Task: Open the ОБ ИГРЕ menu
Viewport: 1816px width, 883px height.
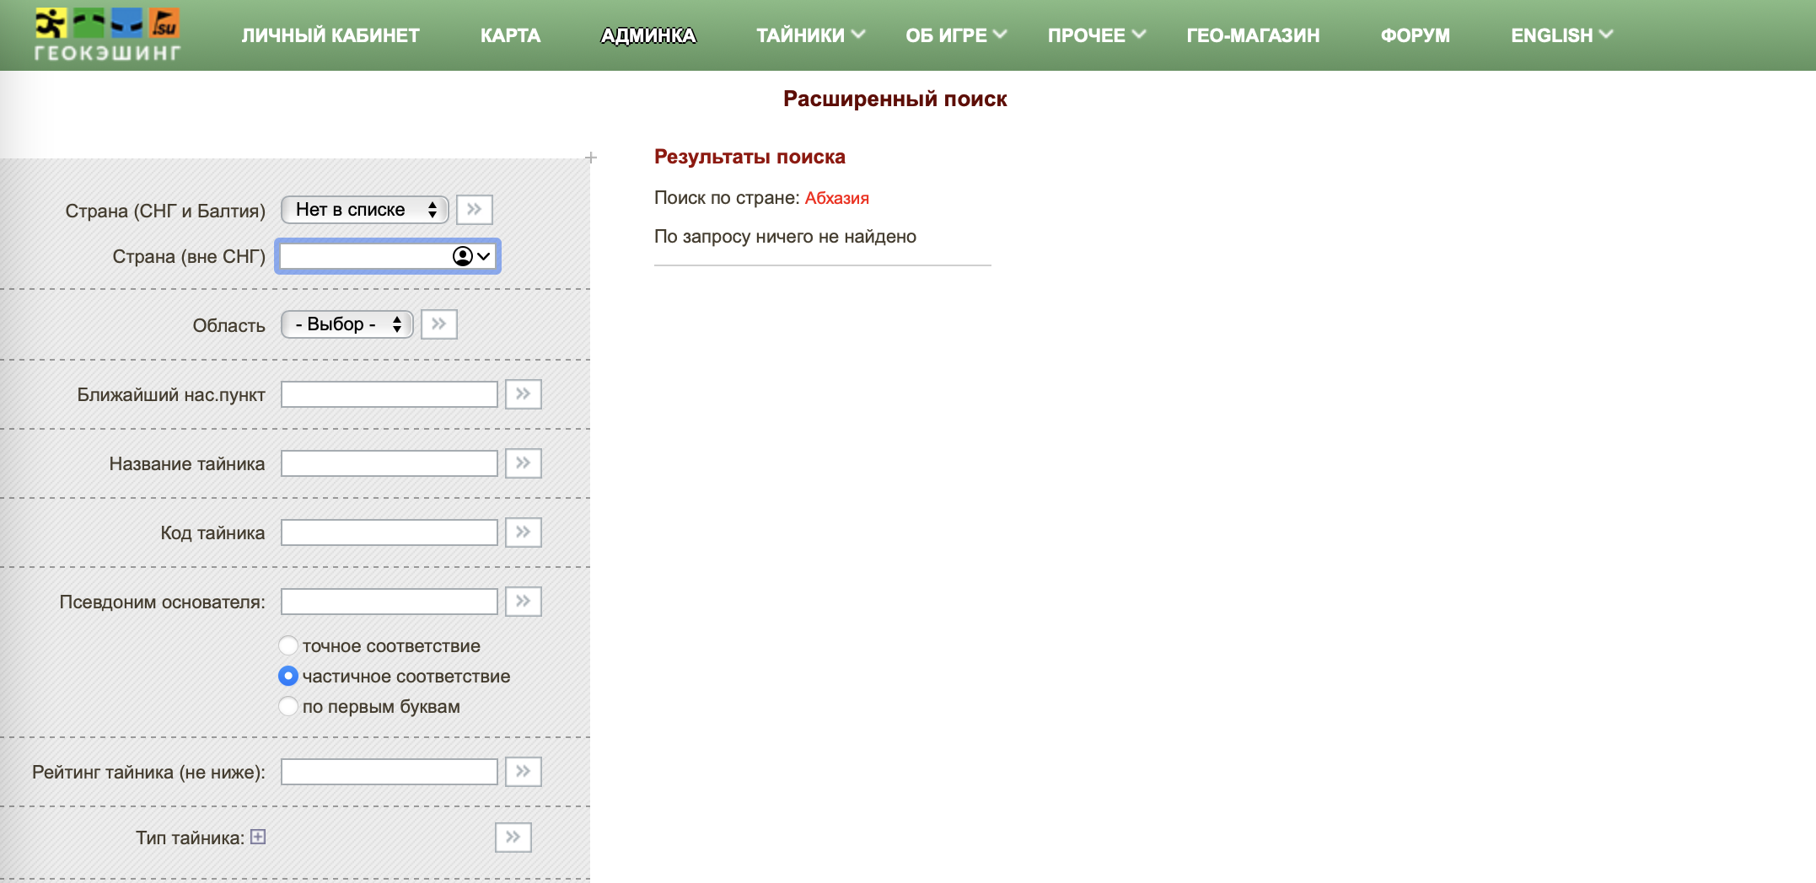Action: coord(955,35)
